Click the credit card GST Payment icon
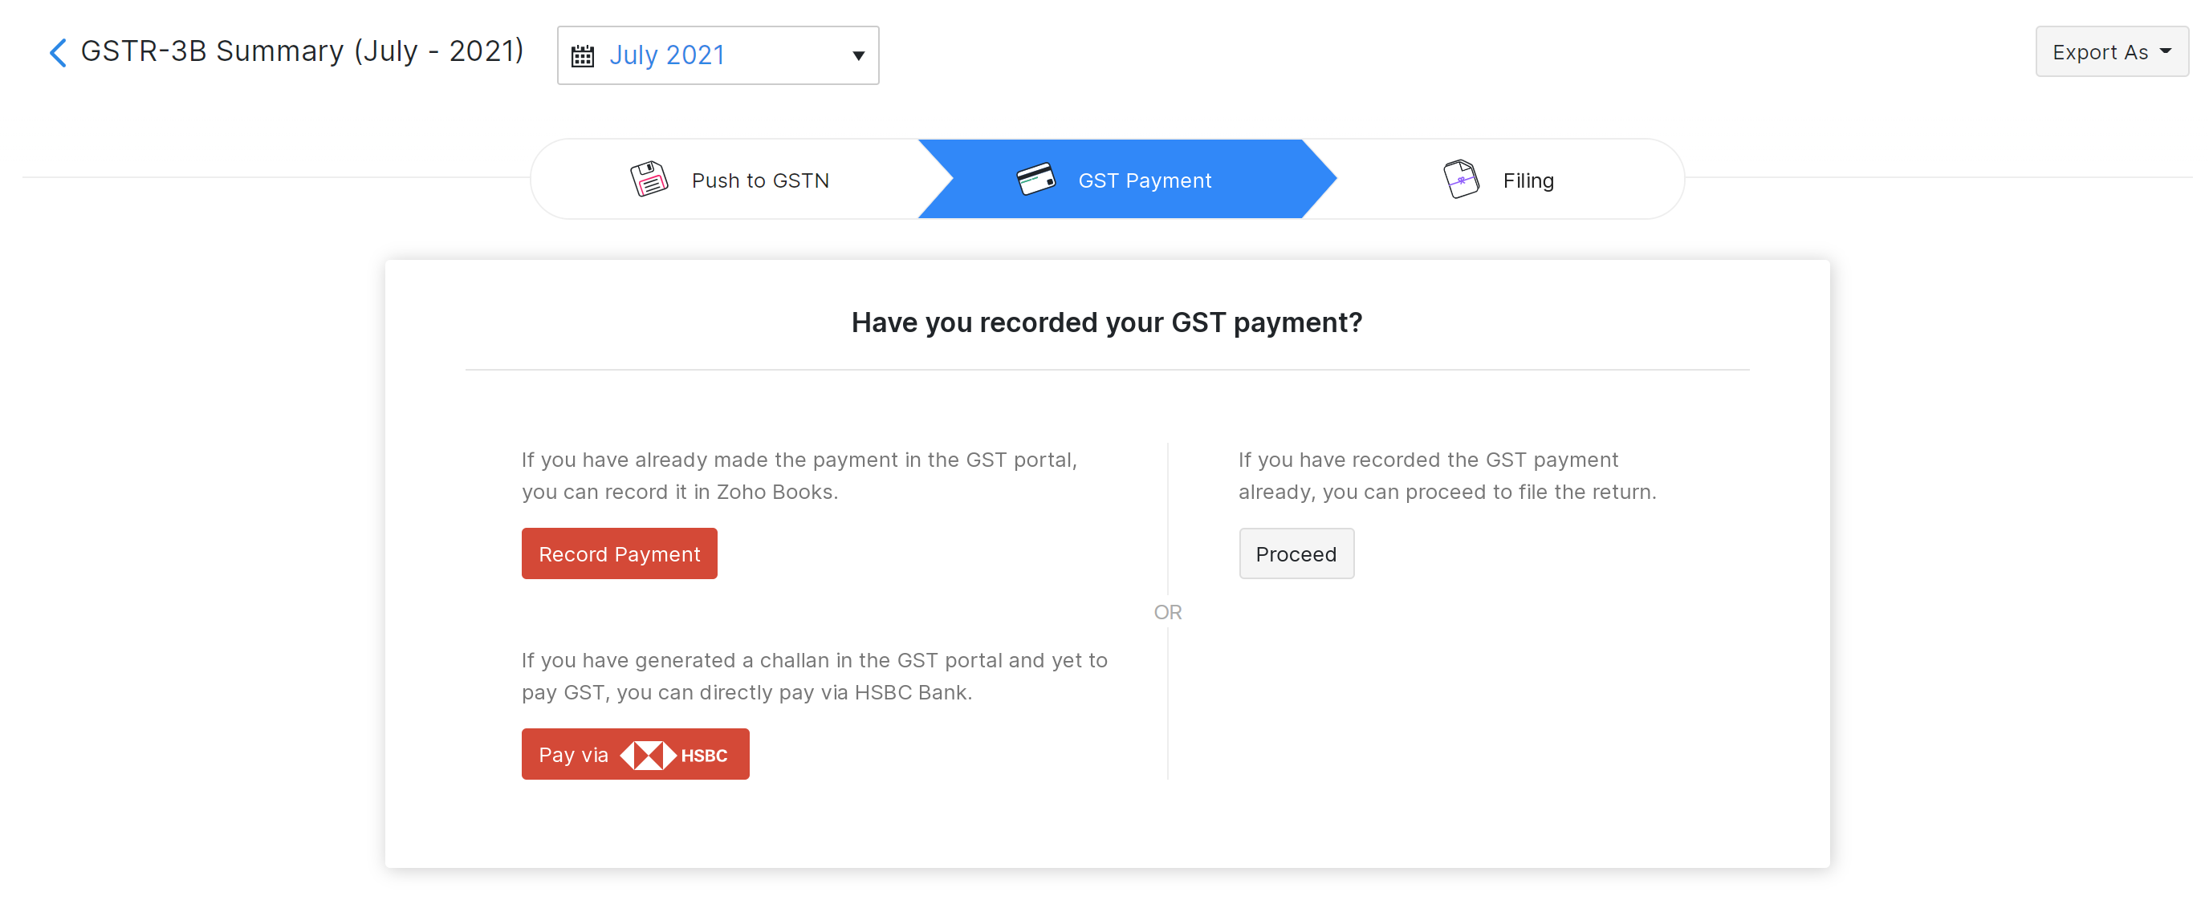The height and width of the screenshot is (900, 2209). coord(1035,179)
